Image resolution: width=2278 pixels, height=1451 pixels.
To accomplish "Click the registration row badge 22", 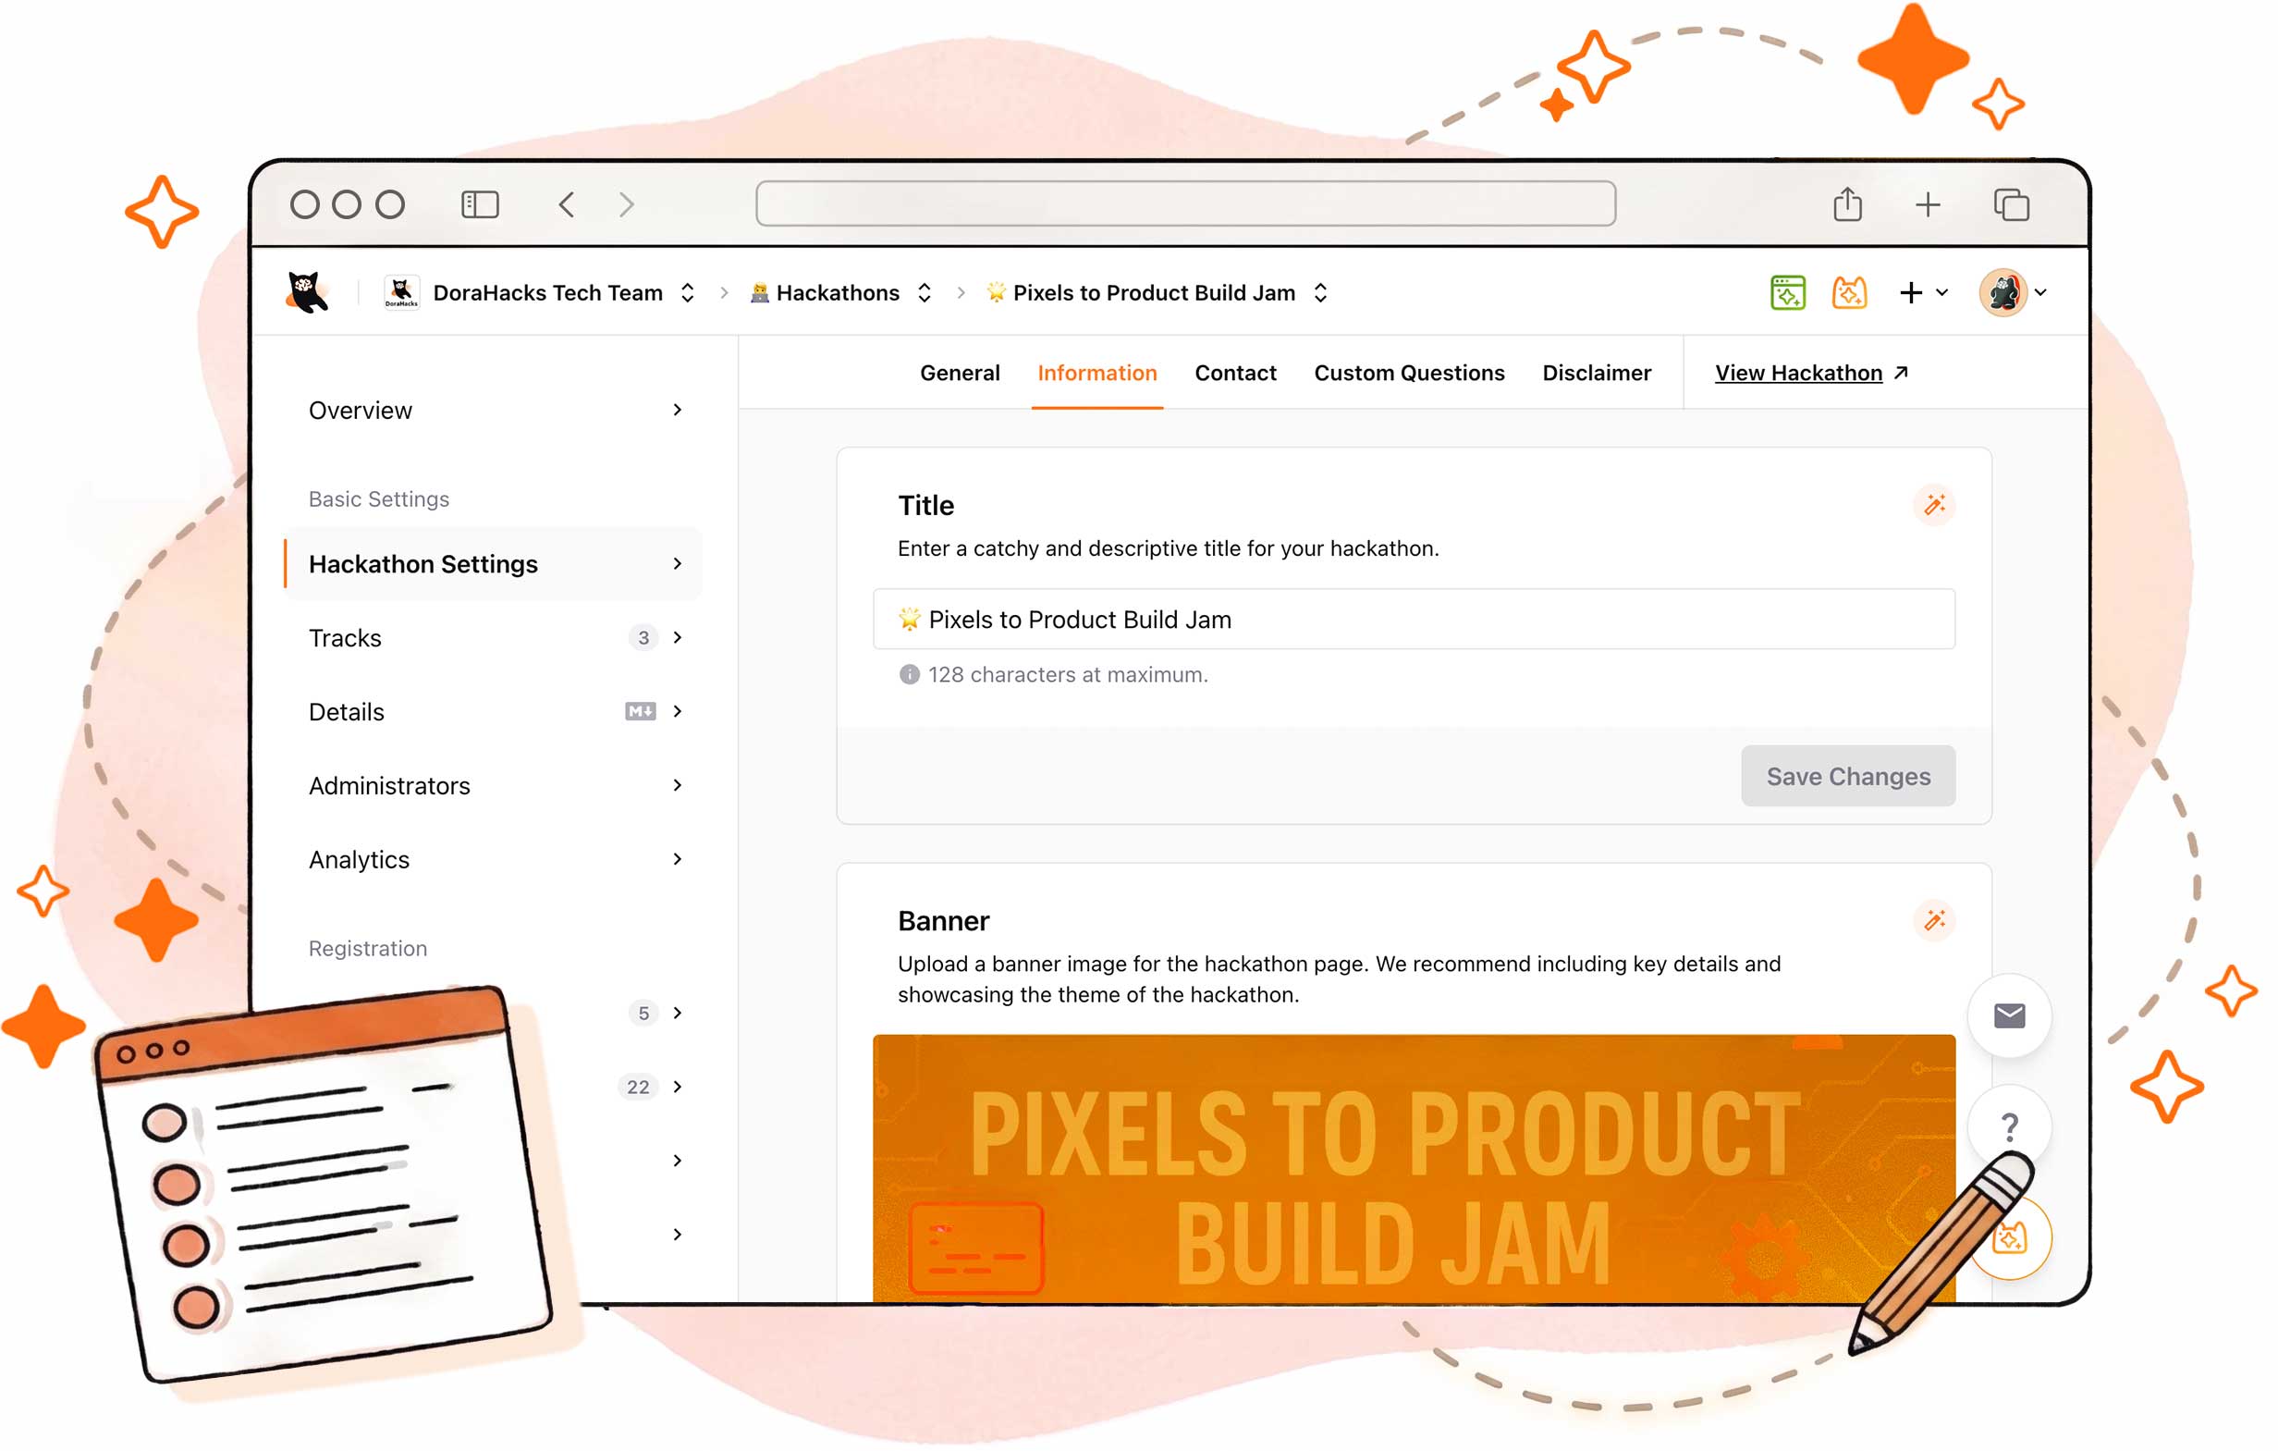I will (639, 1088).
